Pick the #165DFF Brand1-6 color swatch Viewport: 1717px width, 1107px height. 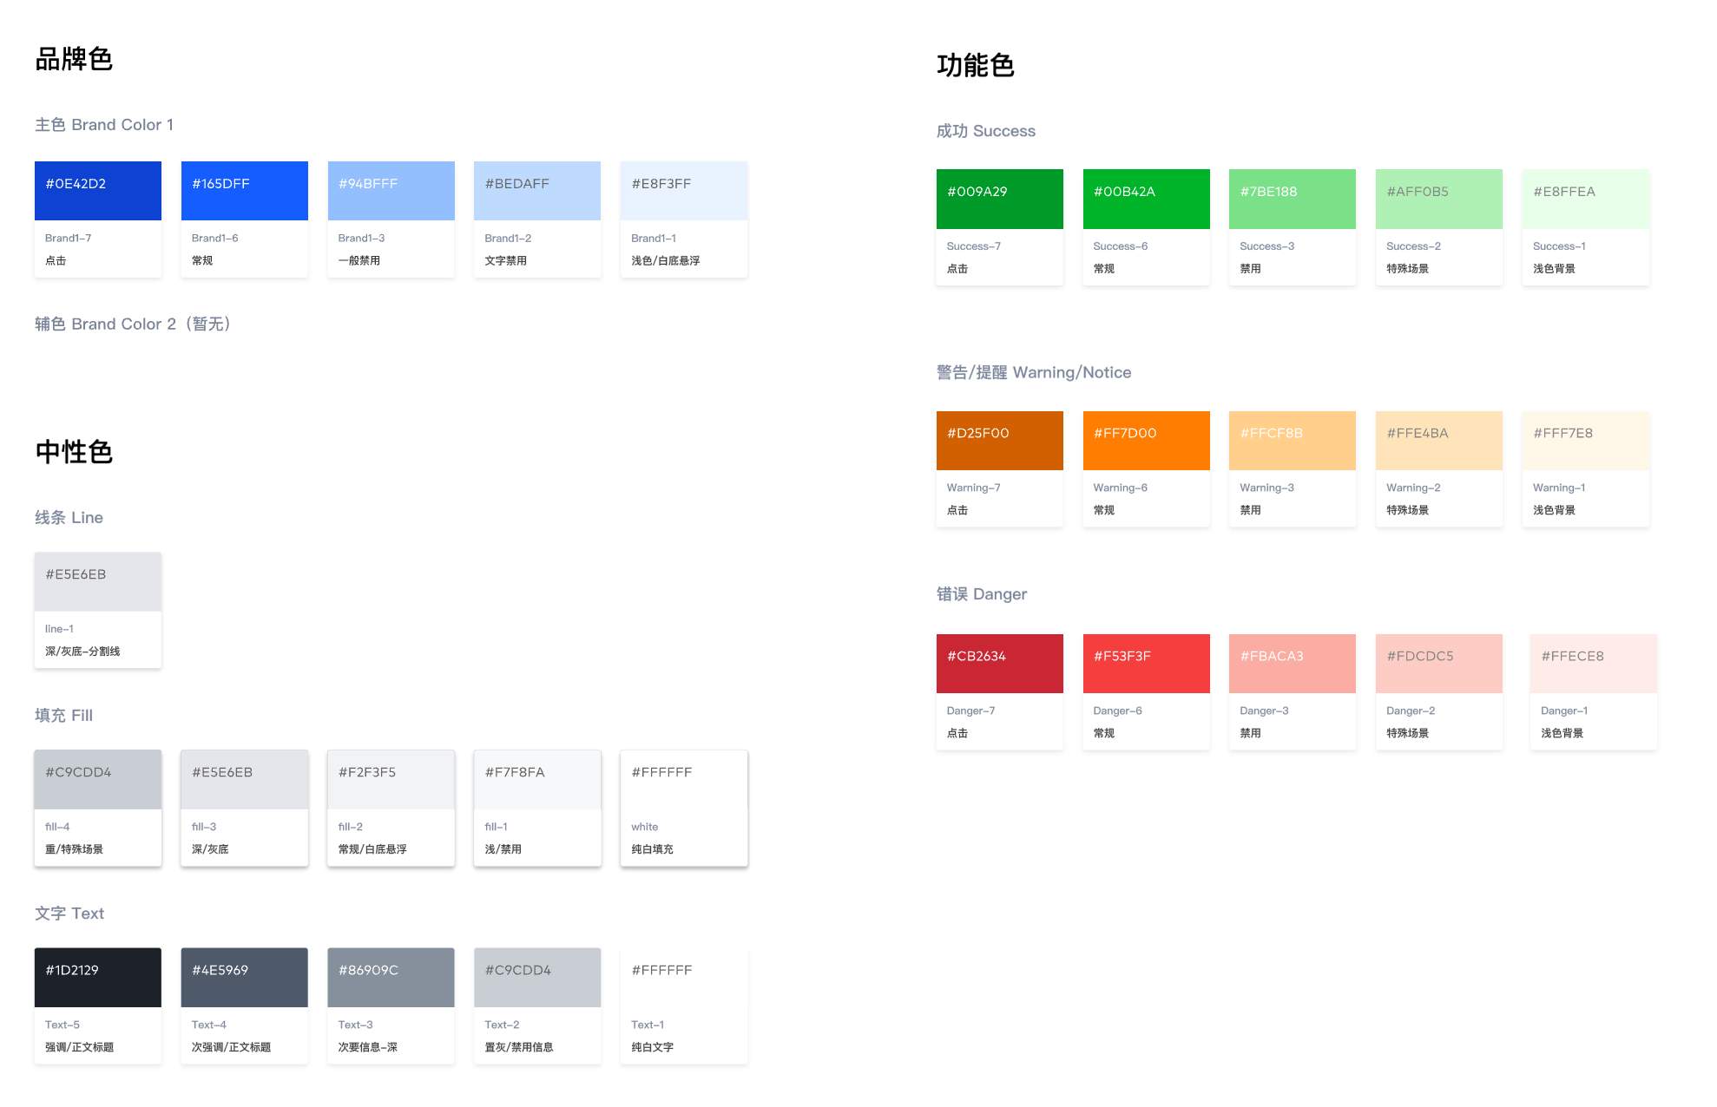[245, 191]
